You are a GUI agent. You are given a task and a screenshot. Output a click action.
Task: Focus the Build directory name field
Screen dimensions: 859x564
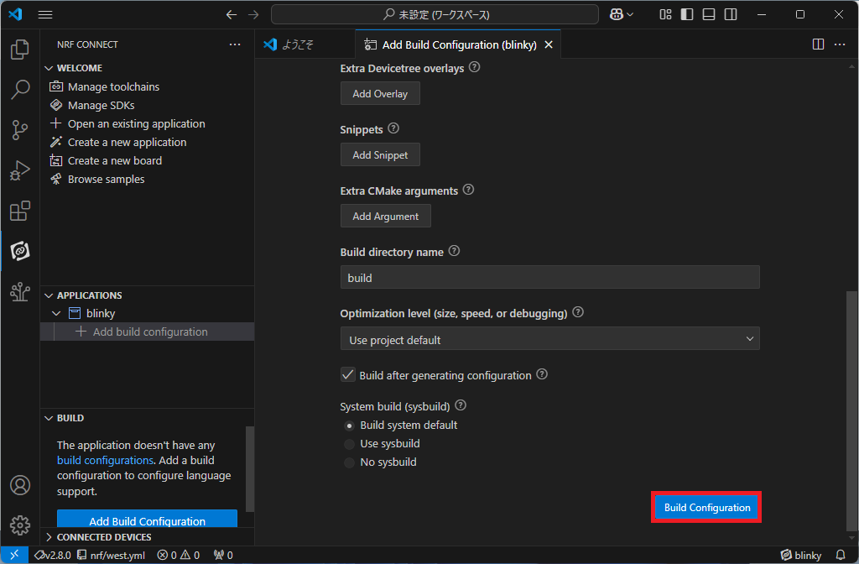pyautogui.click(x=549, y=277)
